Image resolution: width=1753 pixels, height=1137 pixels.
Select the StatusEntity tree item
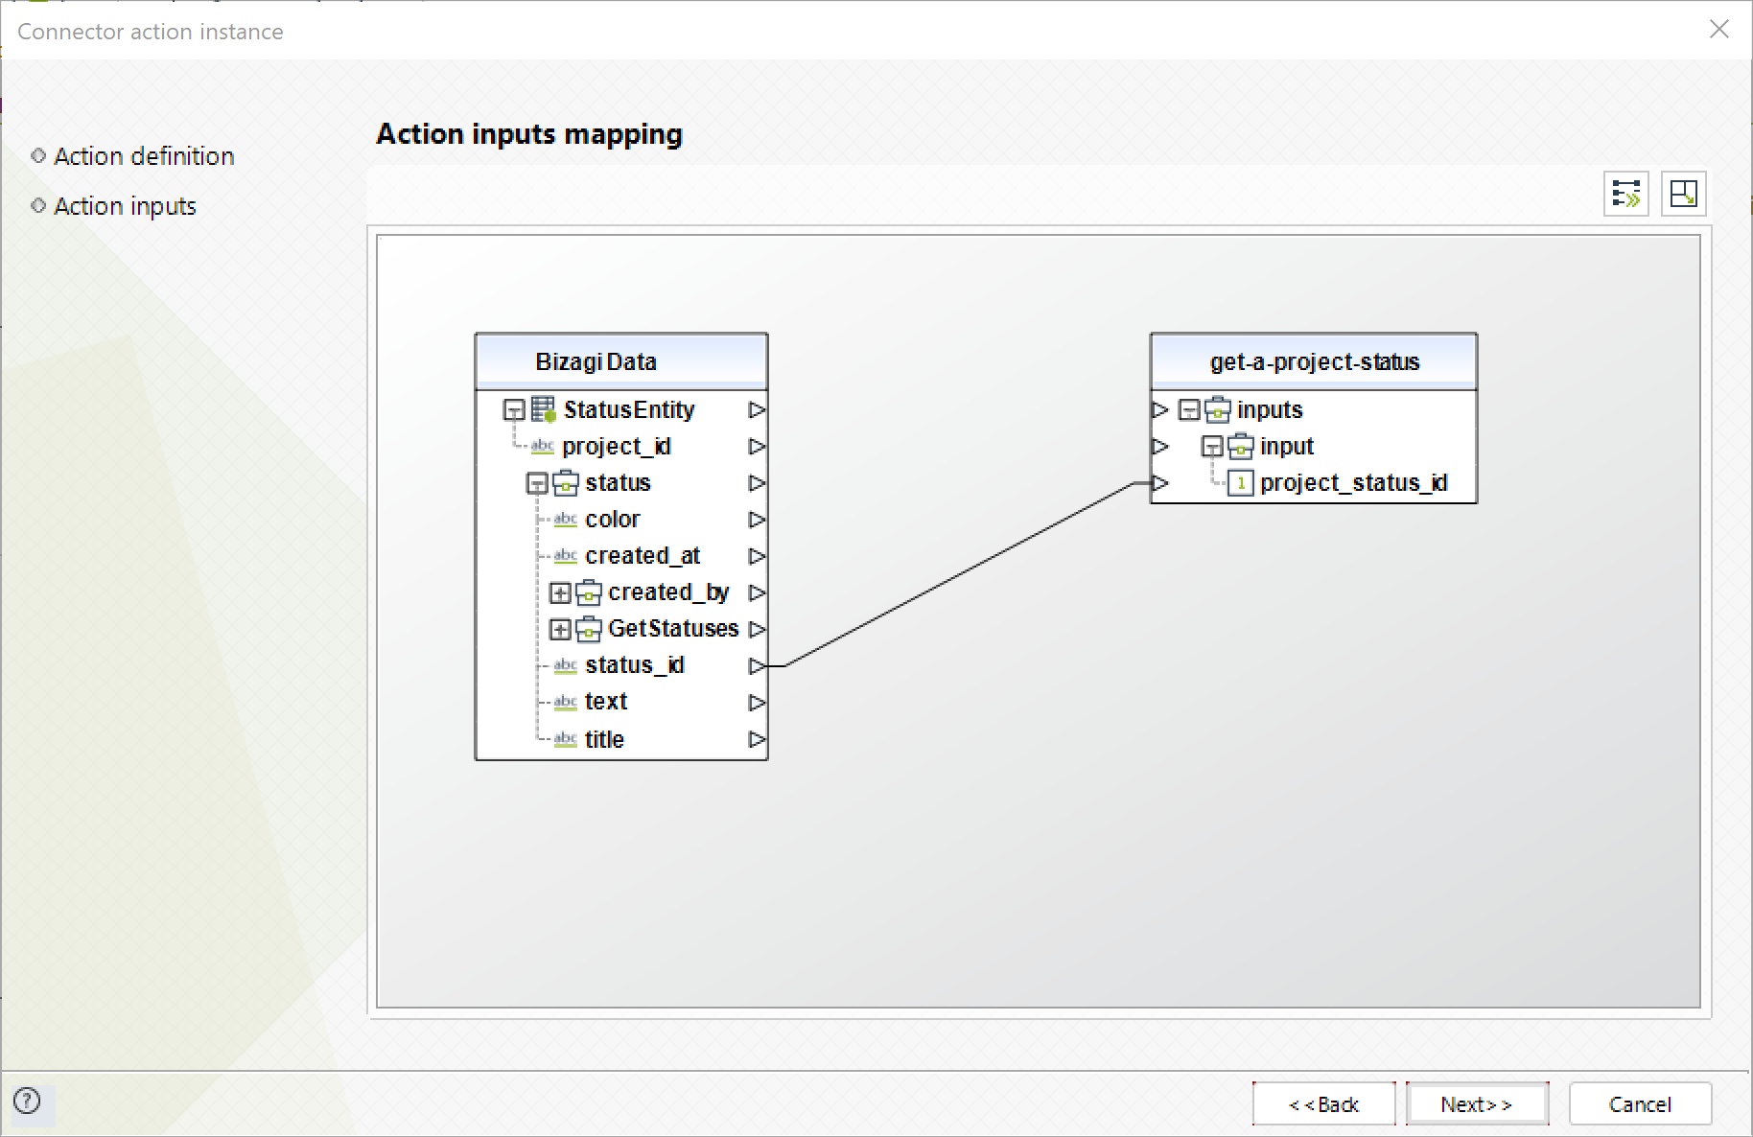click(629, 410)
